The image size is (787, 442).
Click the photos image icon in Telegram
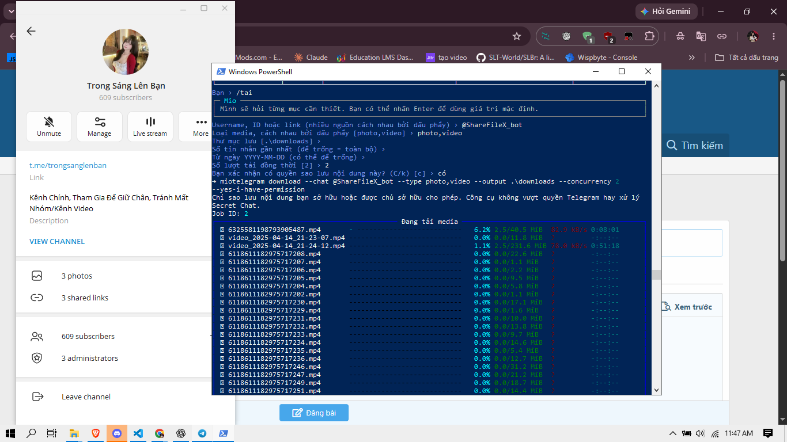tap(37, 276)
